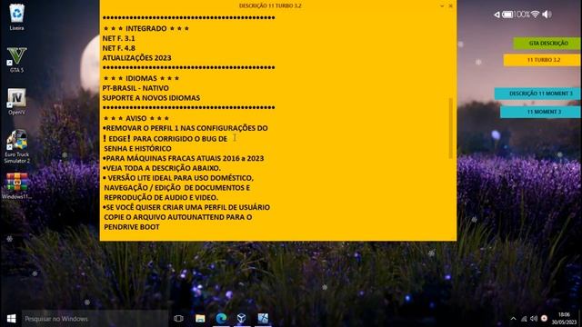Click the AVISO heading text
The width and height of the screenshot is (582, 327).
coord(135,118)
